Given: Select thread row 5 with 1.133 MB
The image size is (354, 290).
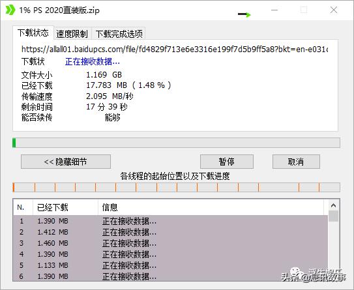Looking at the screenshot, I should coord(170,265).
